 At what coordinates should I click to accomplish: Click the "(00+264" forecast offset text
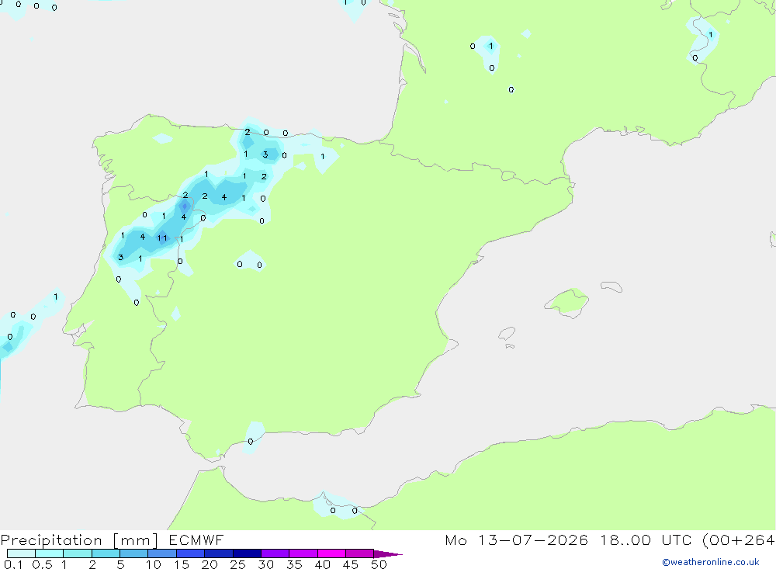(x=739, y=540)
